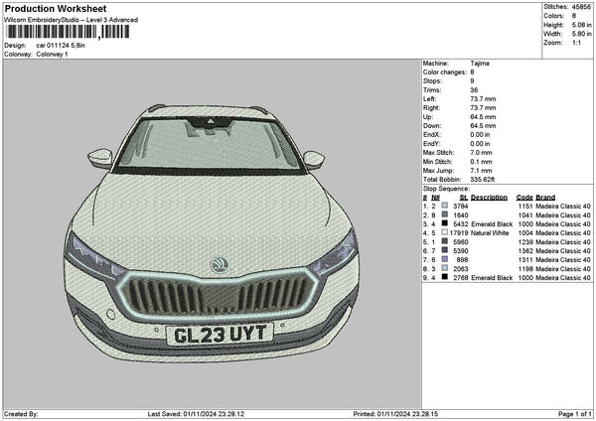Screen dimensions: 596x421
Task: Click the Width value 5.80 in
Action: tap(581, 34)
